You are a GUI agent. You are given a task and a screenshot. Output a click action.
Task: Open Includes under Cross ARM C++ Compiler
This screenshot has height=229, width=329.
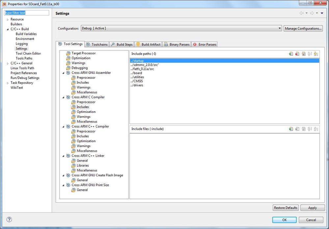pos(83,136)
